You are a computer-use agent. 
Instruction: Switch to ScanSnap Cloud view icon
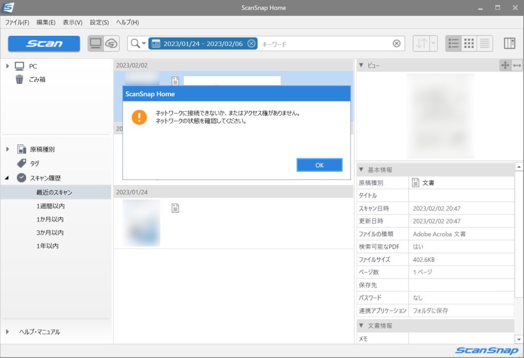coord(111,43)
